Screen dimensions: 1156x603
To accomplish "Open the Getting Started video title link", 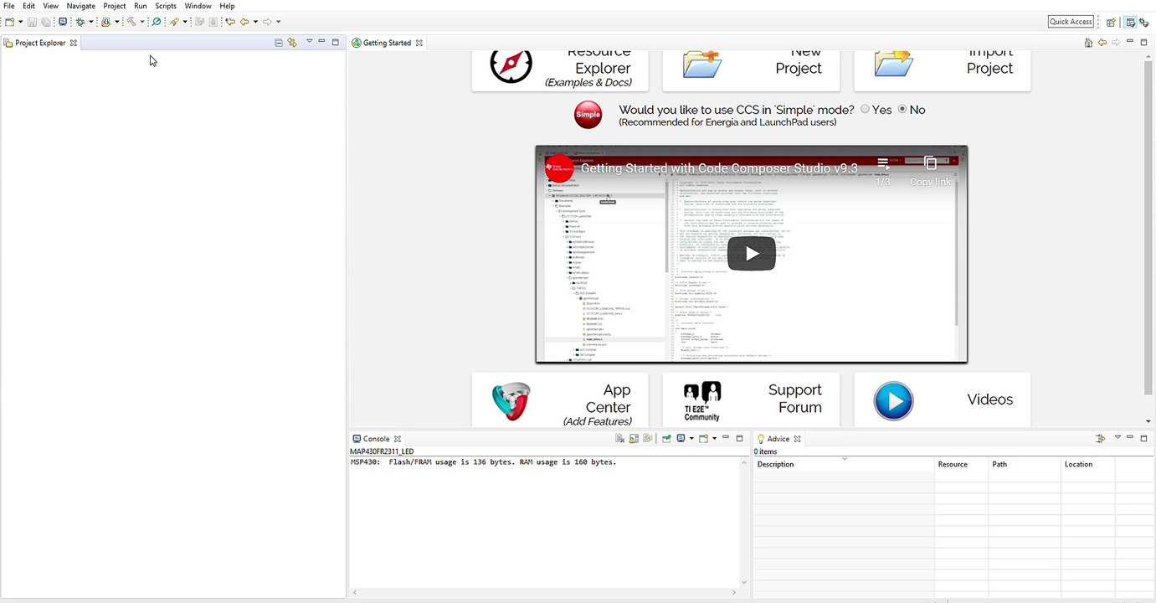I will 719,167.
